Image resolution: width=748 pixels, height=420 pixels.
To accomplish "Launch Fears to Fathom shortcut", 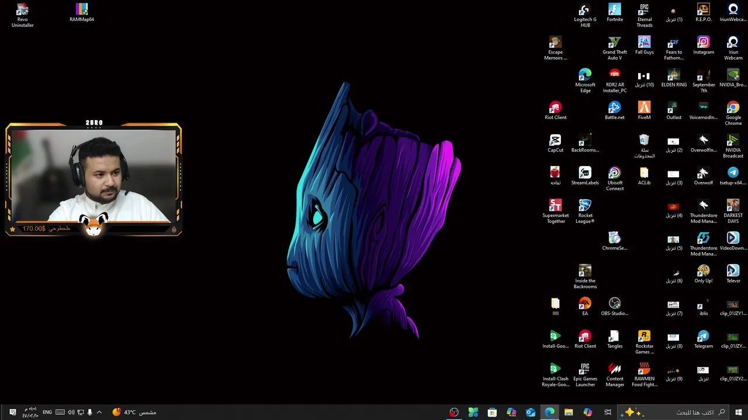I will (674, 48).
